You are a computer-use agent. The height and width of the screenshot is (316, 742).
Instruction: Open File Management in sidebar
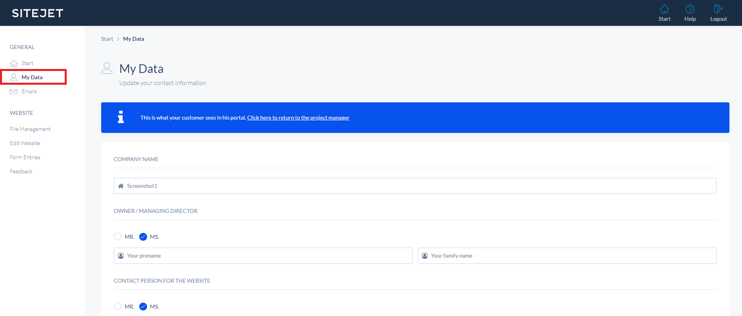coord(30,129)
